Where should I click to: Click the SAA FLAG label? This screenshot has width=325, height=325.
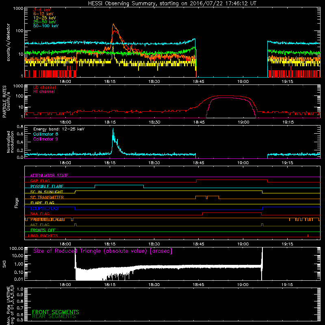[40, 214]
